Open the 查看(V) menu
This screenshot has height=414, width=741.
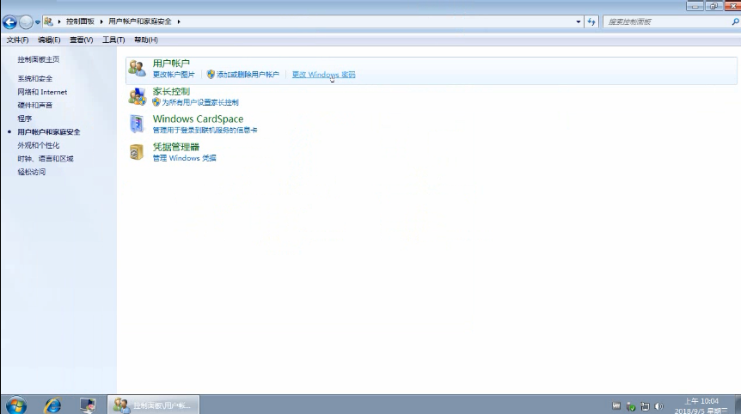pyautogui.click(x=82, y=40)
